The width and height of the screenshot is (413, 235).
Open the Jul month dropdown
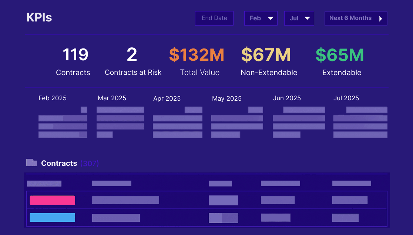click(299, 18)
